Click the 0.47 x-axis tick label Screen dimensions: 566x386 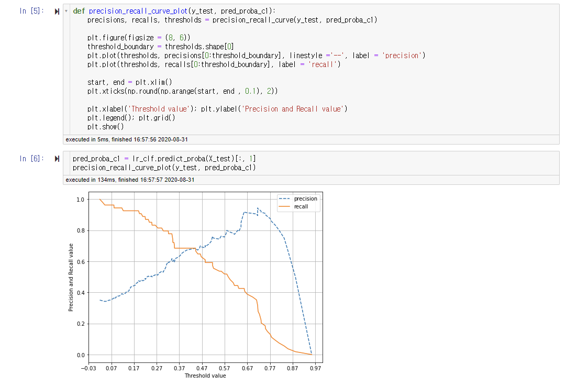pyautogui.click(x=202, y=368)
